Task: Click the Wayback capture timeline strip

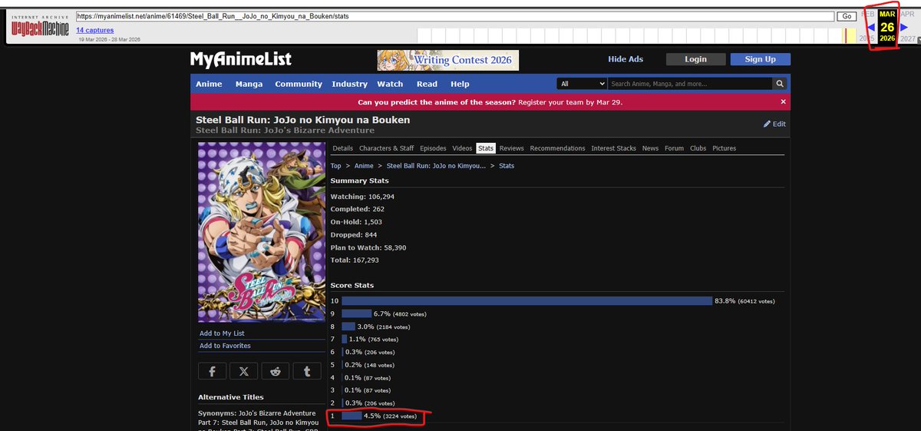Action: [637, 35]
